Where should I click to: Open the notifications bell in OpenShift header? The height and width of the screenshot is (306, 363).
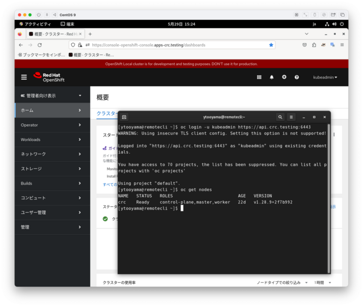(271, 77)
